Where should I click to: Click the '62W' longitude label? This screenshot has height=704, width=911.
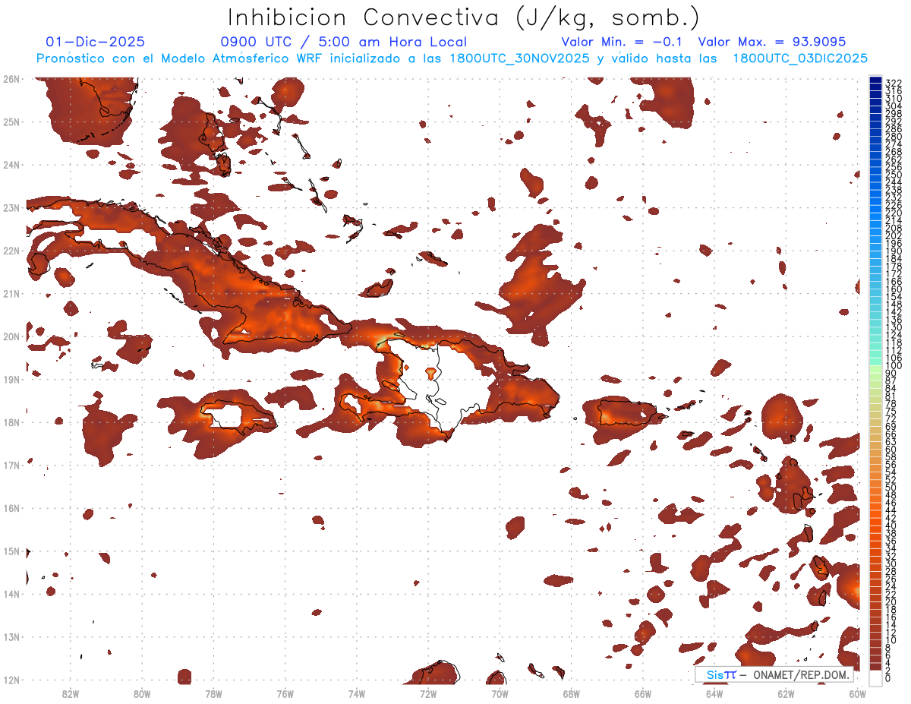[x=786, y=693]
